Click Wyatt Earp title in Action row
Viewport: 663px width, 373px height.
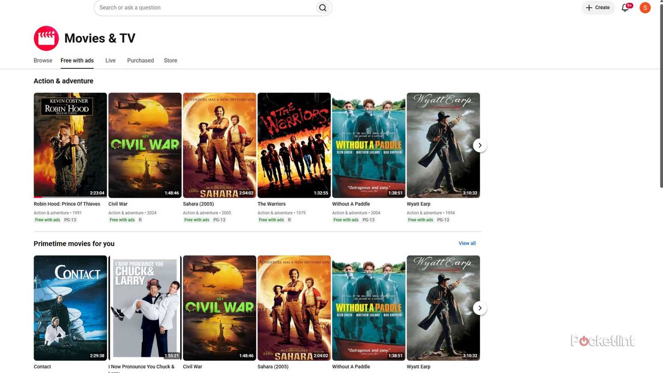[x=419, y=204]
